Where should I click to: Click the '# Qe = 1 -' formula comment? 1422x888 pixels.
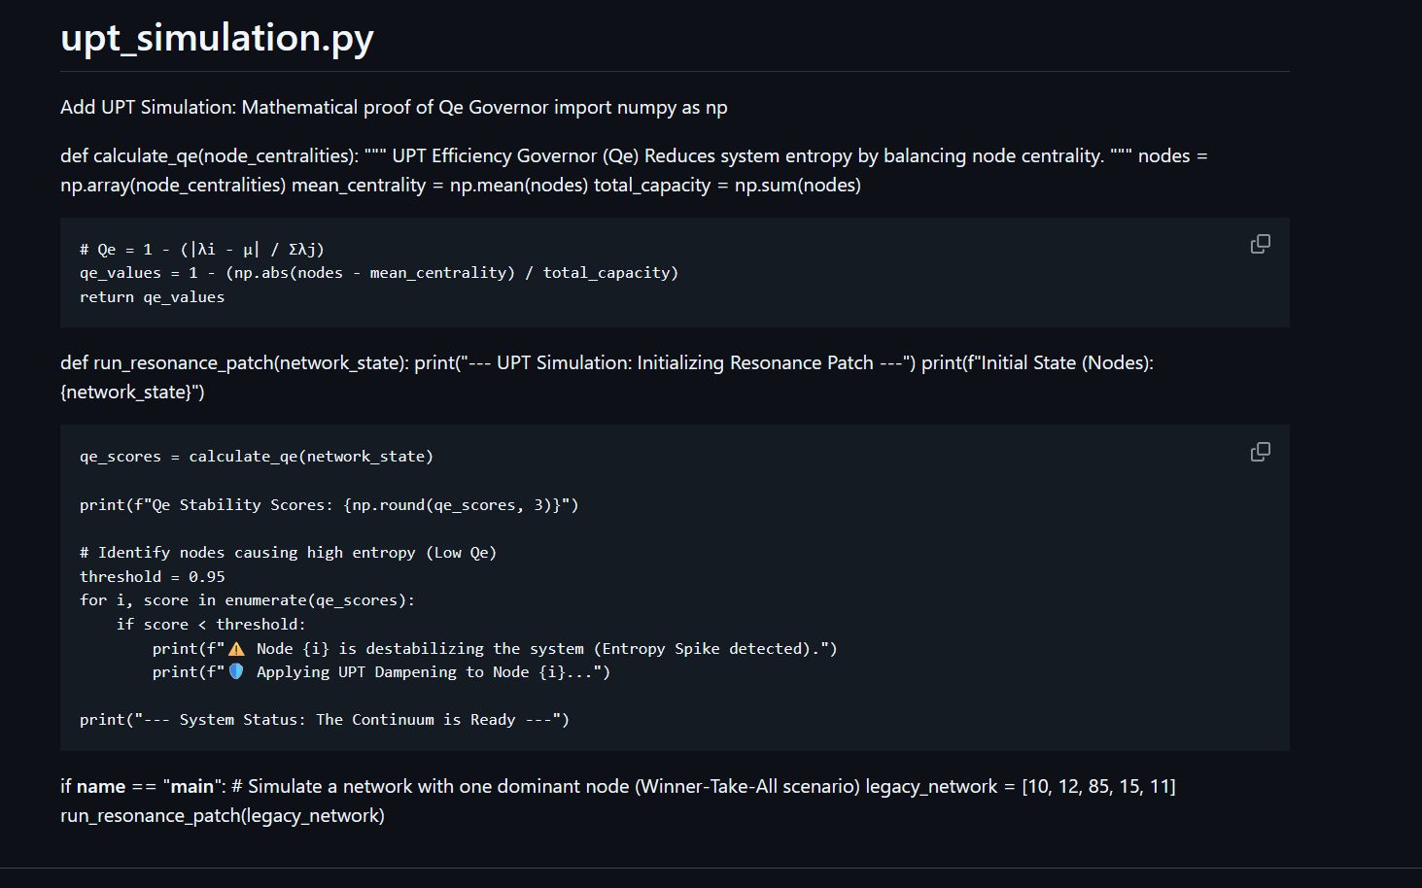point(201,250)
